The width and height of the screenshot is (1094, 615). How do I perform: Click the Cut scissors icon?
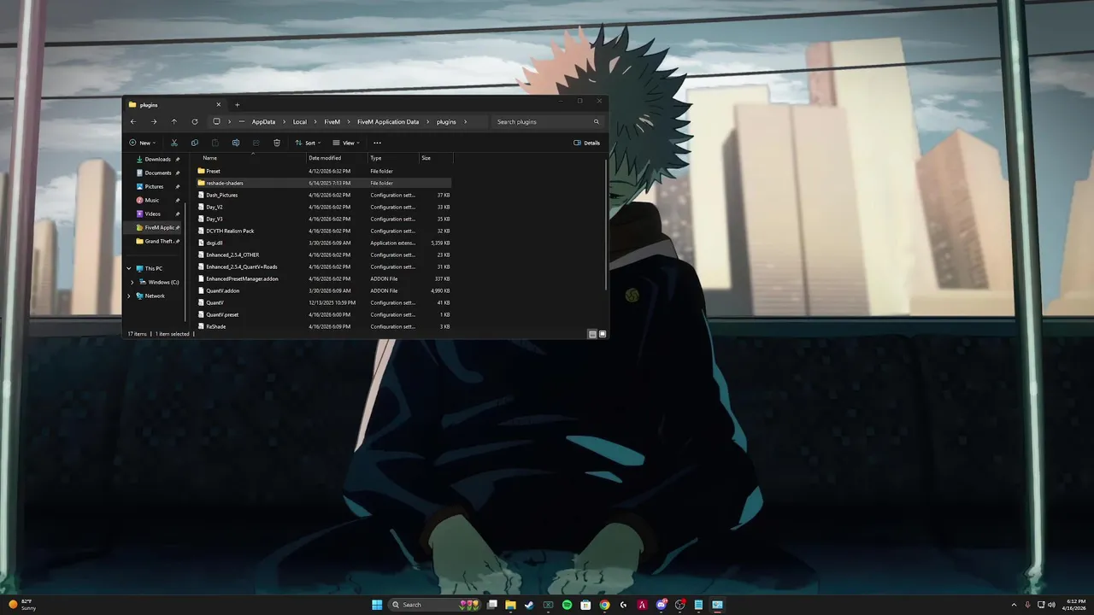click(174, 143)
